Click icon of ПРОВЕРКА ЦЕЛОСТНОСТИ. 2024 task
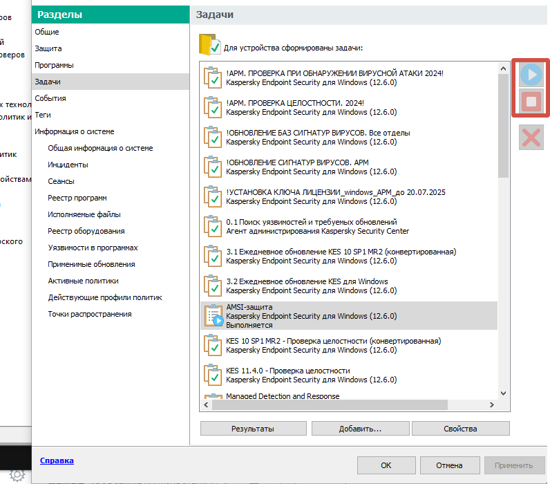 click(213, 107)
